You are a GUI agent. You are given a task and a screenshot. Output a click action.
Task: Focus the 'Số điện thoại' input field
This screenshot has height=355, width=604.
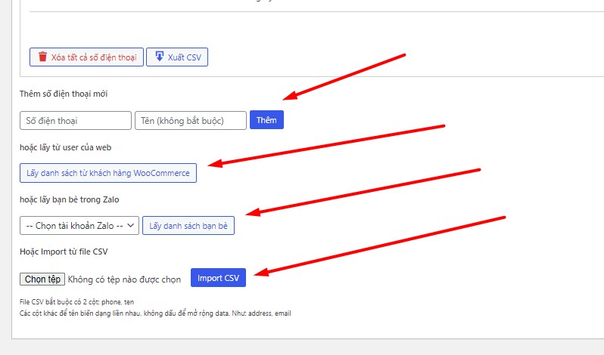(76, 121)
